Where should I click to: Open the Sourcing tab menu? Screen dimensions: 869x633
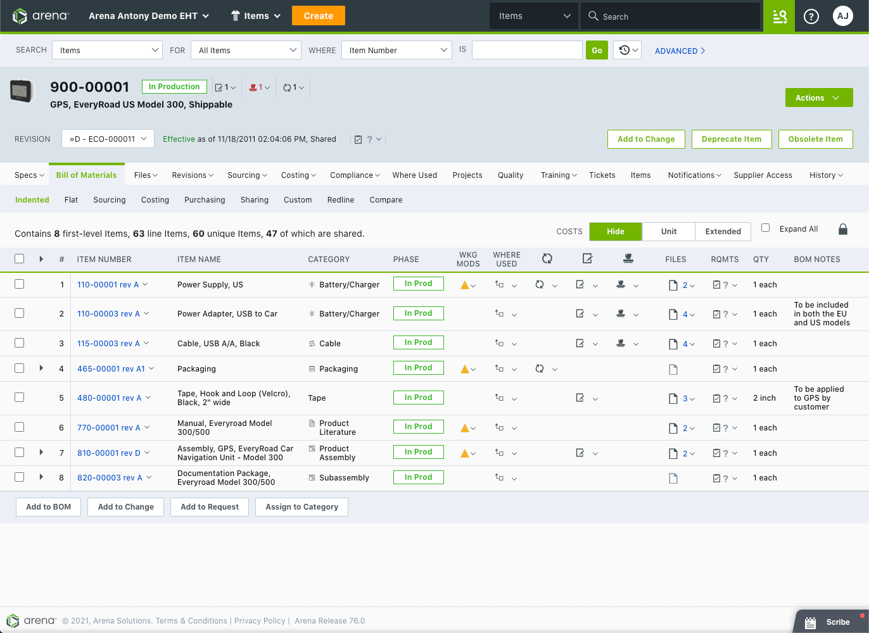tap(247, 175)
